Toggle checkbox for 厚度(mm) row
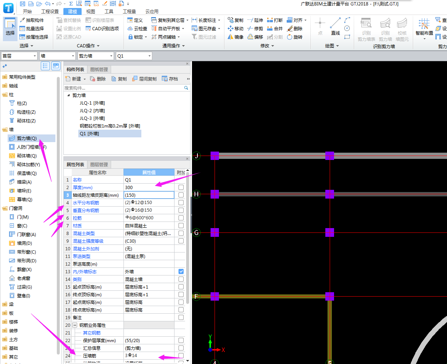 point(181,187)
